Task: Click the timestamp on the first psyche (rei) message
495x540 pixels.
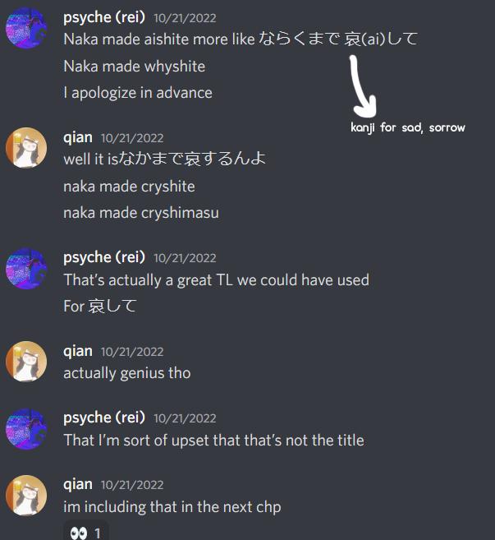Action: click(x=185, y=18)
